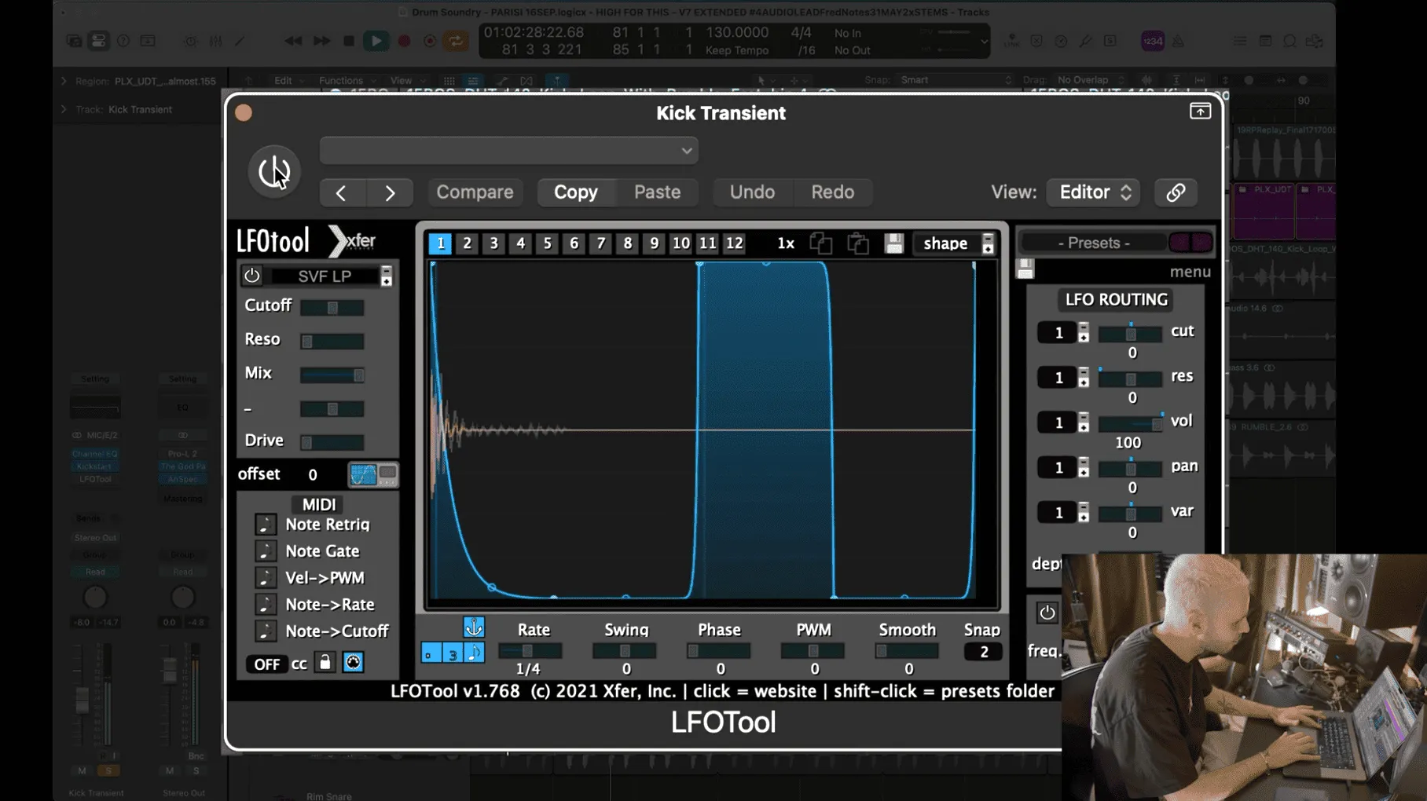Enable Note Retrig MIDI option

tap(266, 525)
